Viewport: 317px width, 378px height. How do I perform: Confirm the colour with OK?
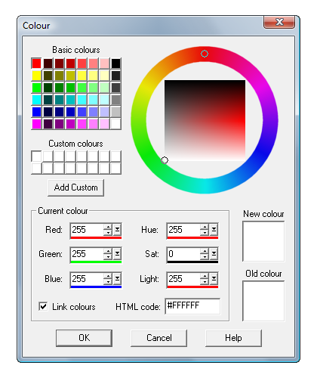pos(84,338)
